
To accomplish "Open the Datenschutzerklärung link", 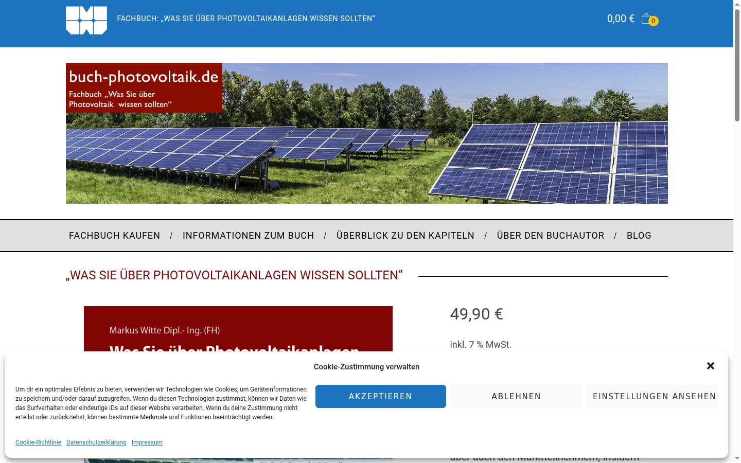I will (96, 442).
